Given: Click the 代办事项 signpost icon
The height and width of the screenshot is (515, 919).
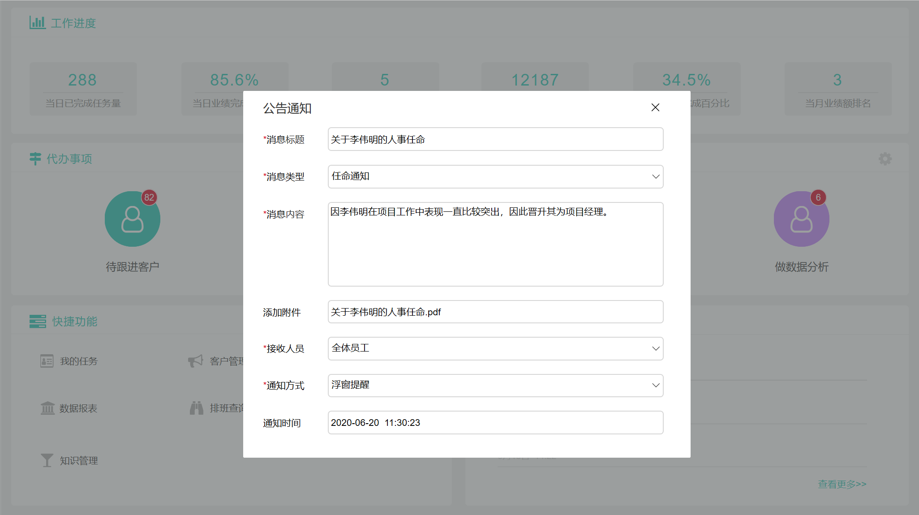Looking at the screenshot, I should (x=35, y=159).
